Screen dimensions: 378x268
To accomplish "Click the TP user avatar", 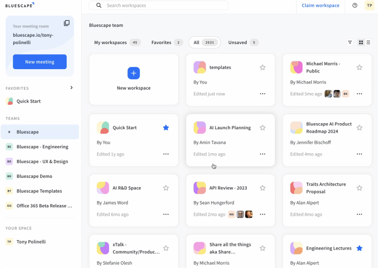I will click(x=369, y=6).
